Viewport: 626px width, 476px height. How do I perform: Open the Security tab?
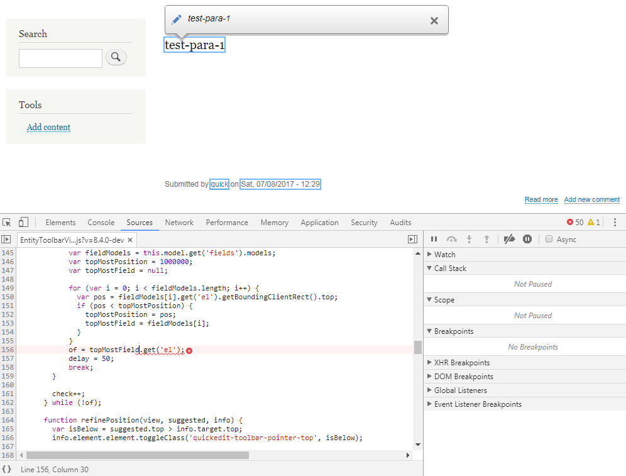(x=364, y=223)
